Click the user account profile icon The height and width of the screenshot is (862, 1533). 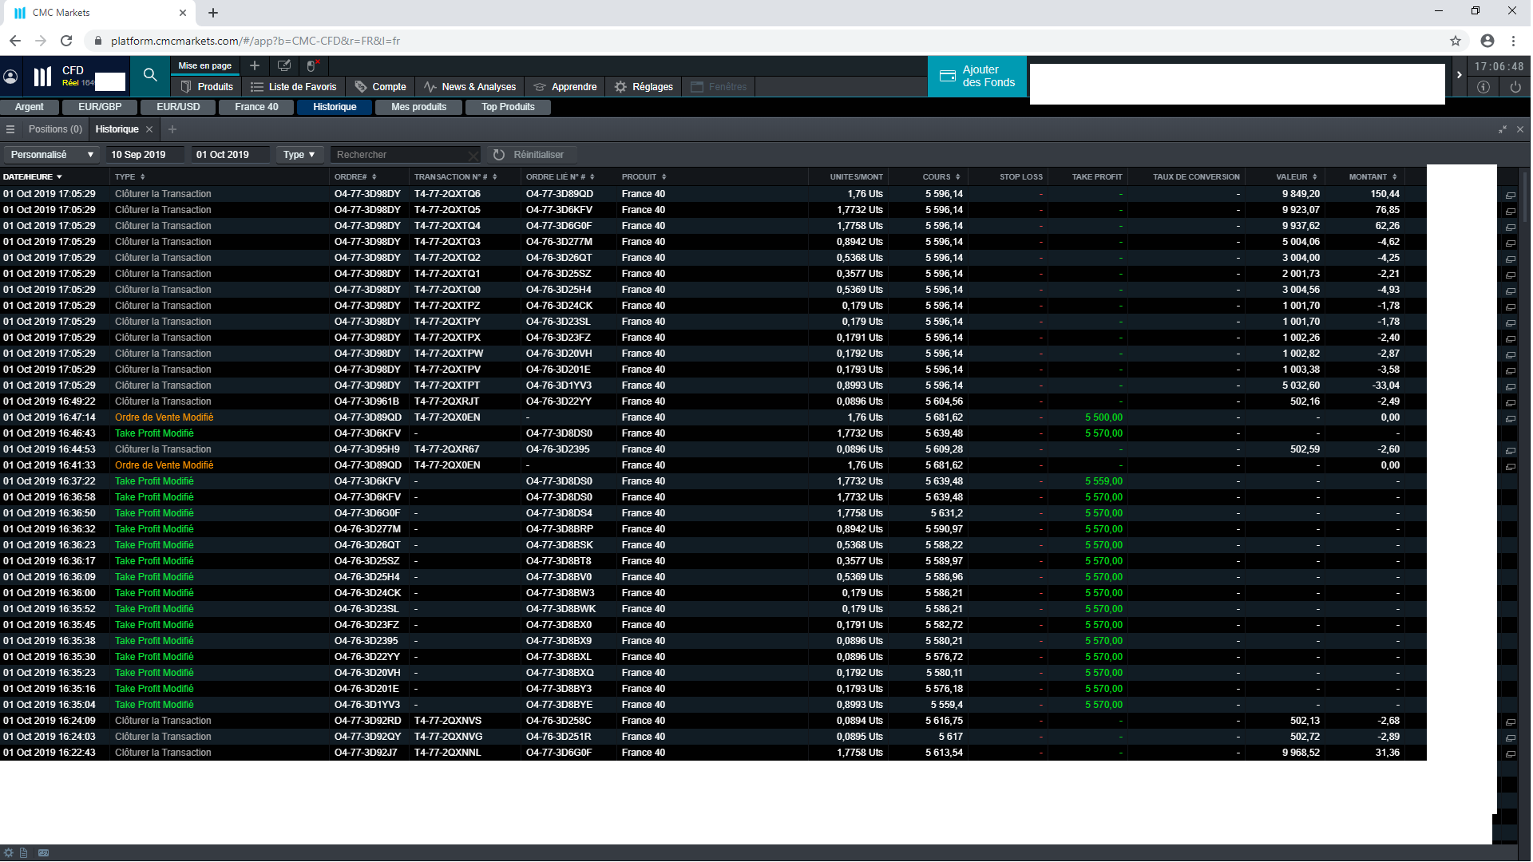tap(10, 77)
